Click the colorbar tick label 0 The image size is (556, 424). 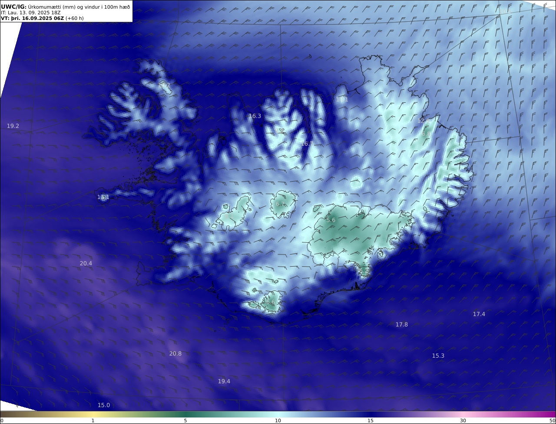[x=2, y=421]
